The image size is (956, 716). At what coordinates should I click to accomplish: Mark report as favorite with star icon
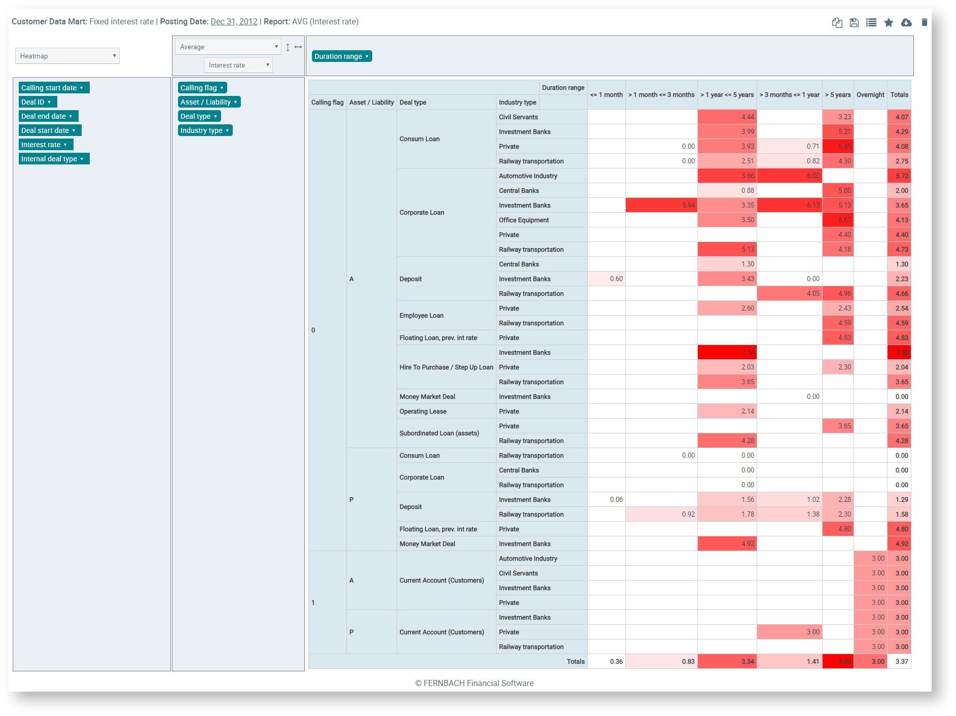pos(889,22)
